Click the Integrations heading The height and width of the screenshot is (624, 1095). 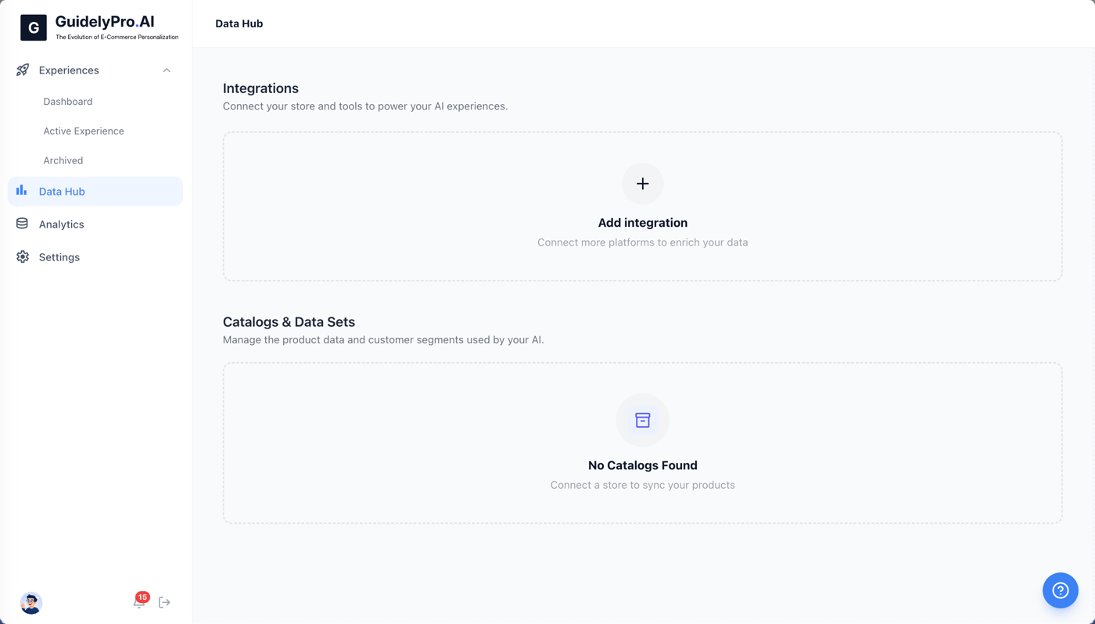[260, 88]
